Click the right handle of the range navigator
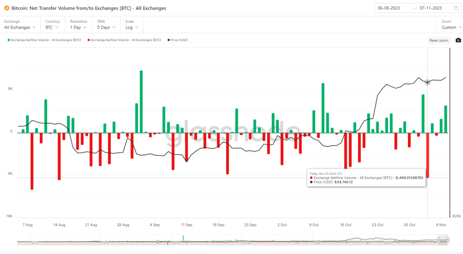The width and height of the screenshot is (463, 254). pos(448,240)
